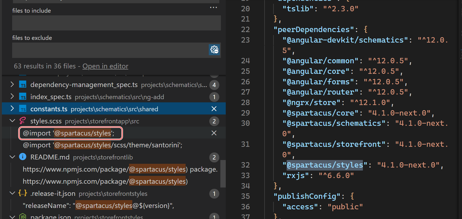Collapse .release-it.json result group
462x219 pixels.
(12, 193)
